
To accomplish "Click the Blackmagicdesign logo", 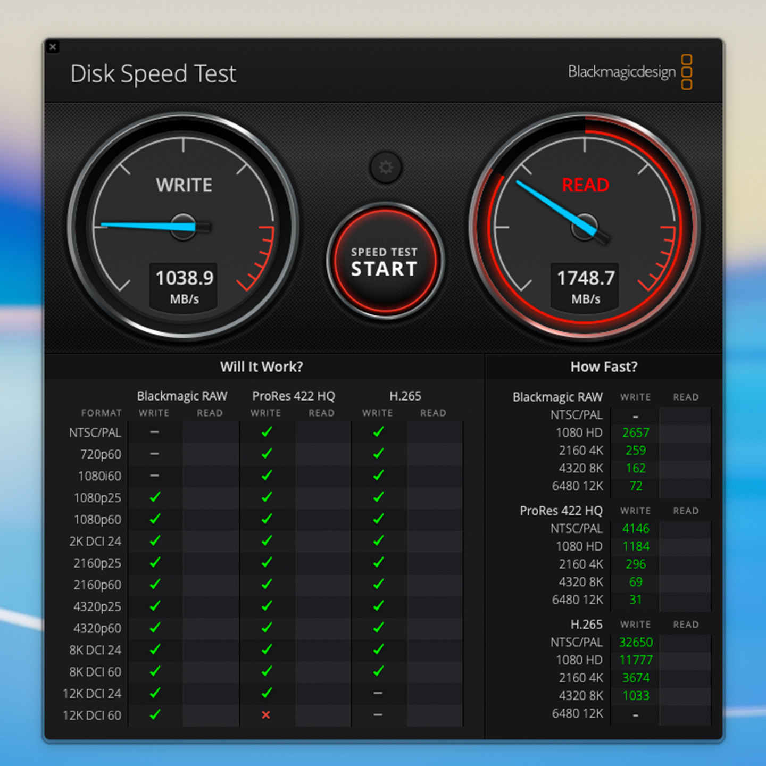I will [630, 72].
